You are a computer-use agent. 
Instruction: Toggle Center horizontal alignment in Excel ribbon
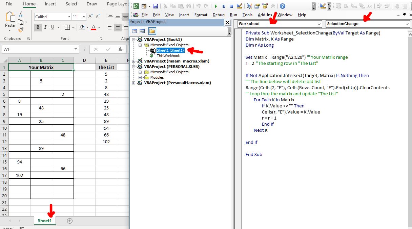tap(118, 27)
